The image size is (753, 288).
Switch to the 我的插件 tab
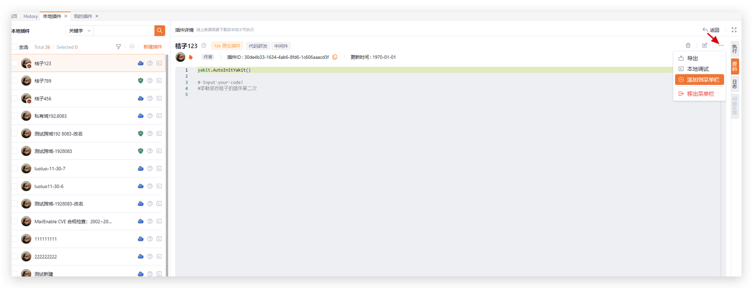click(83, 16)
